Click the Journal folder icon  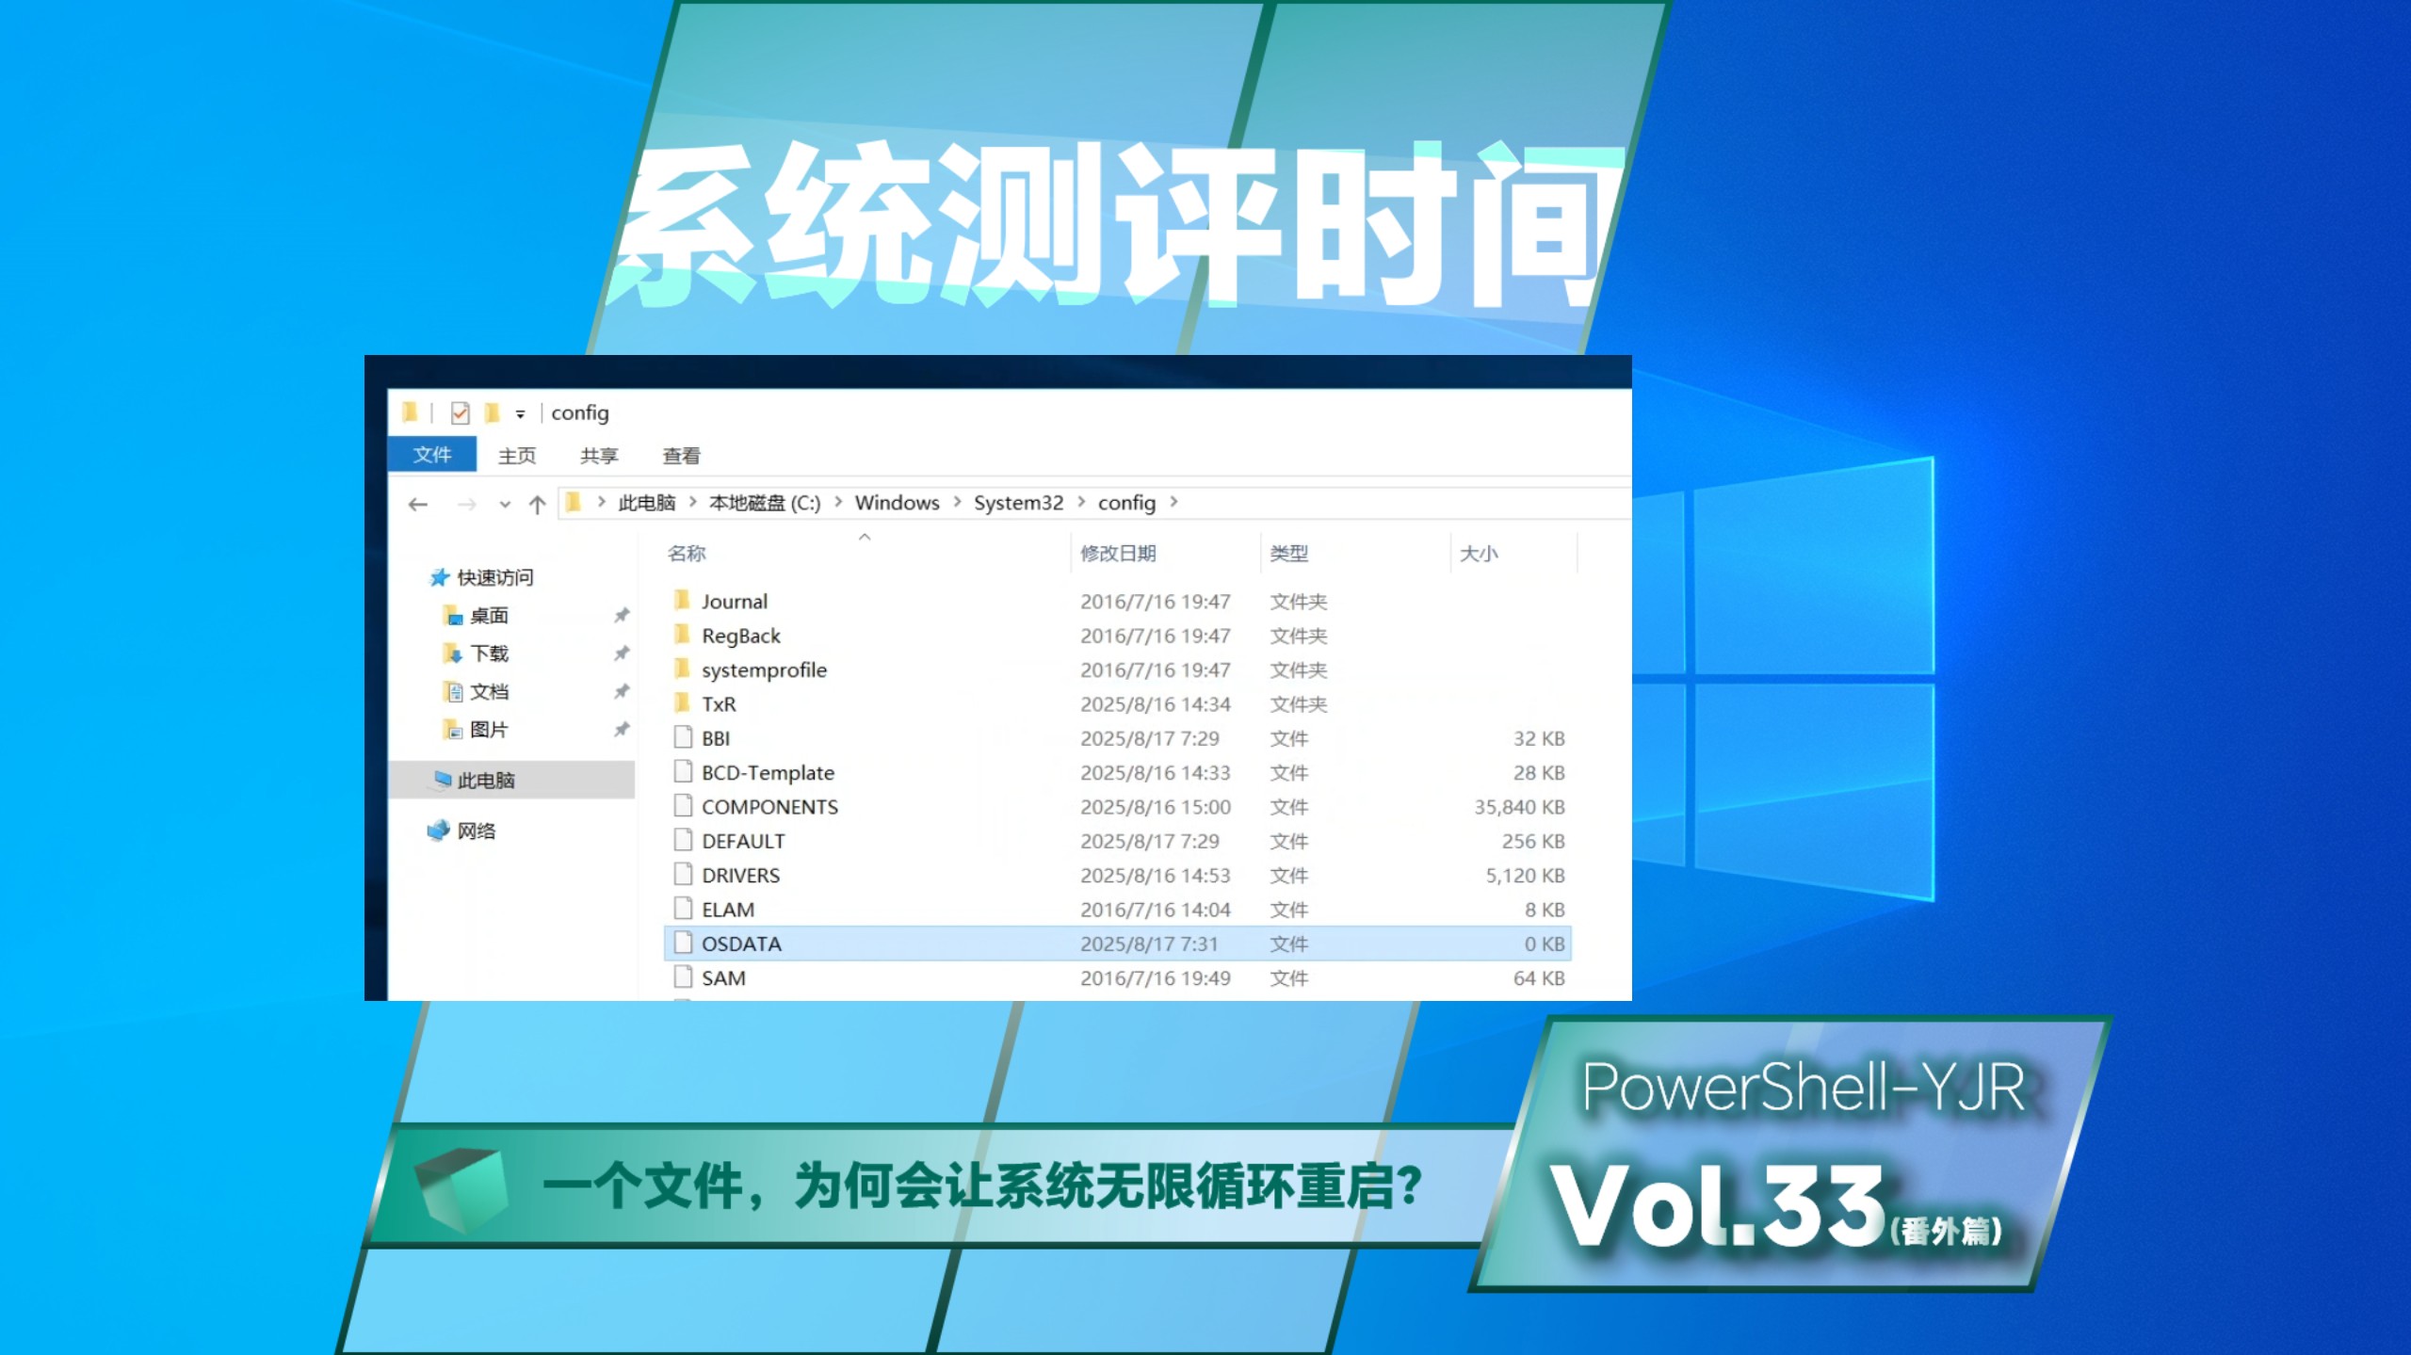(683, 600)
